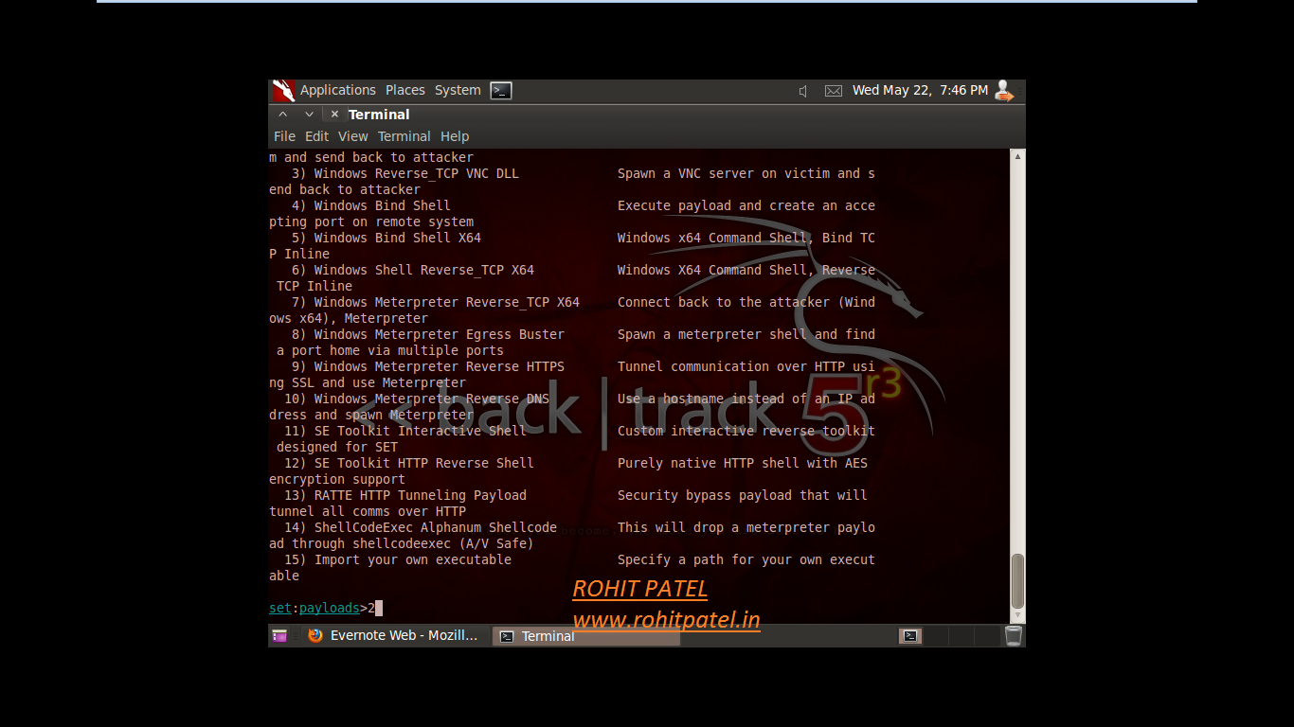The width and height of the screenshot is (1294, 727).
Task: Click the down-arrow button in Terminal title bar
Action: point(309,115)
